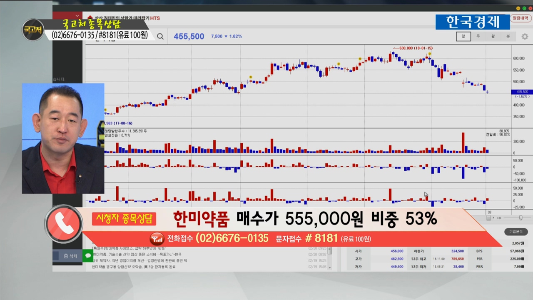Switch to minute (분) chart period

508,37
